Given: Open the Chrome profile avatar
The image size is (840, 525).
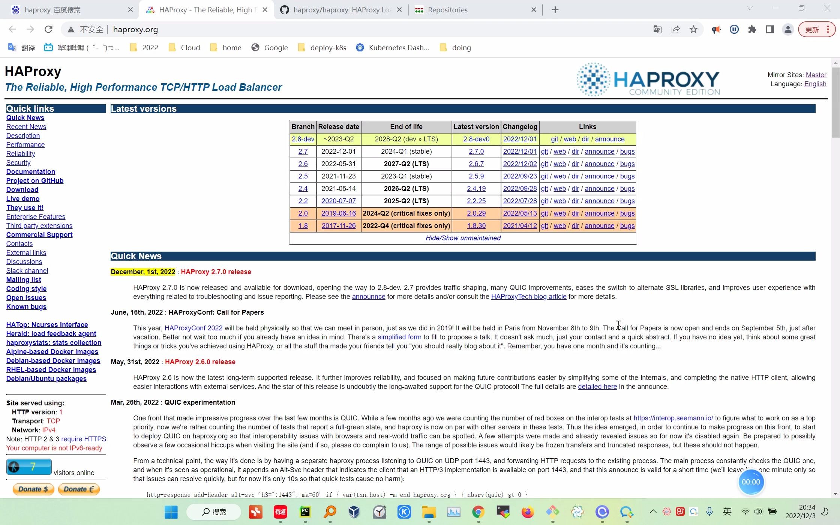Looking at the screenshot, I should (788, 29).
